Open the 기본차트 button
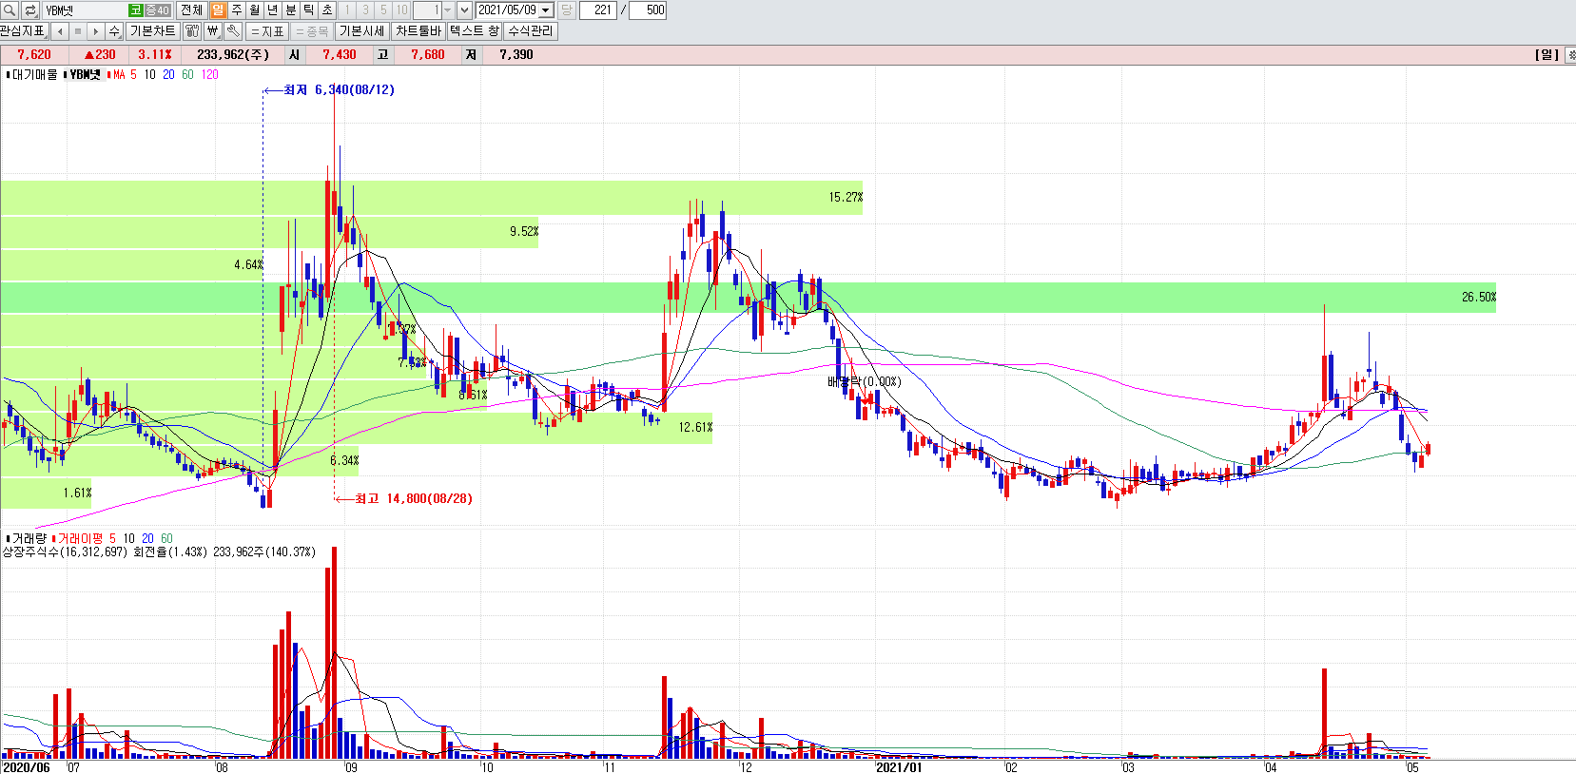 153,31
